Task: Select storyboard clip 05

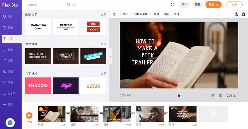Action: [x=183, y=114]
